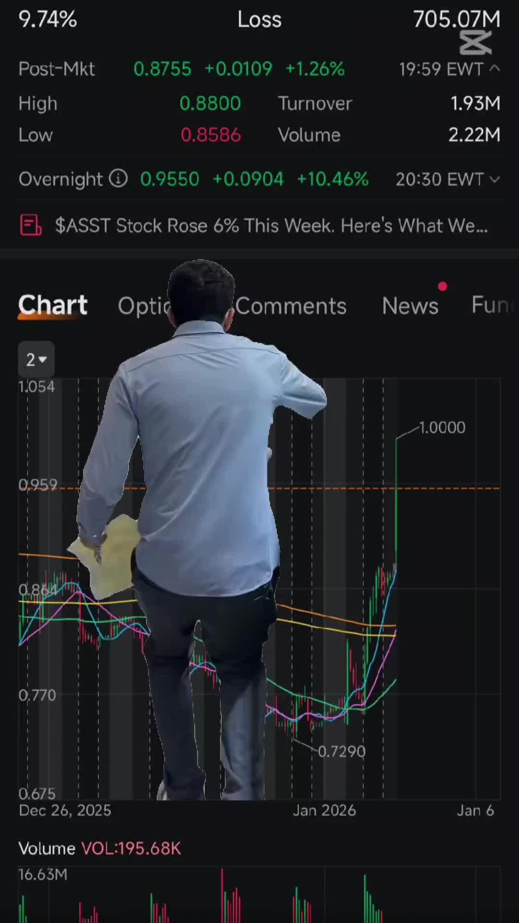Tap the 0.7290 low price marker
519x923 pixels.
click(342, 751)
